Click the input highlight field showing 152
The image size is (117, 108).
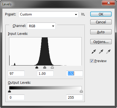point(74,73)
